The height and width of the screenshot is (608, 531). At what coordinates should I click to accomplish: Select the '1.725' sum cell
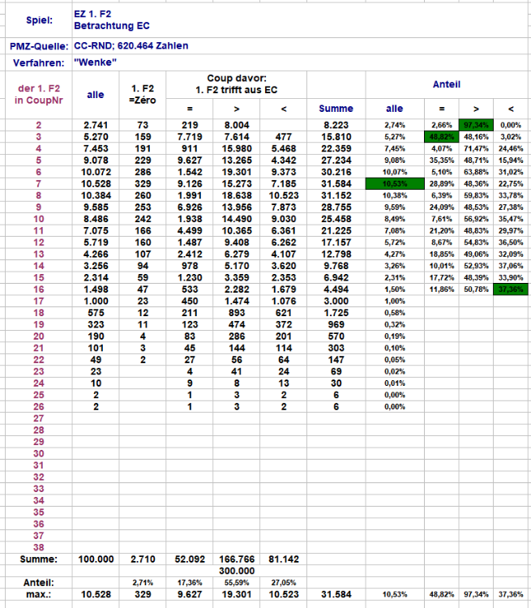[336, 313]
